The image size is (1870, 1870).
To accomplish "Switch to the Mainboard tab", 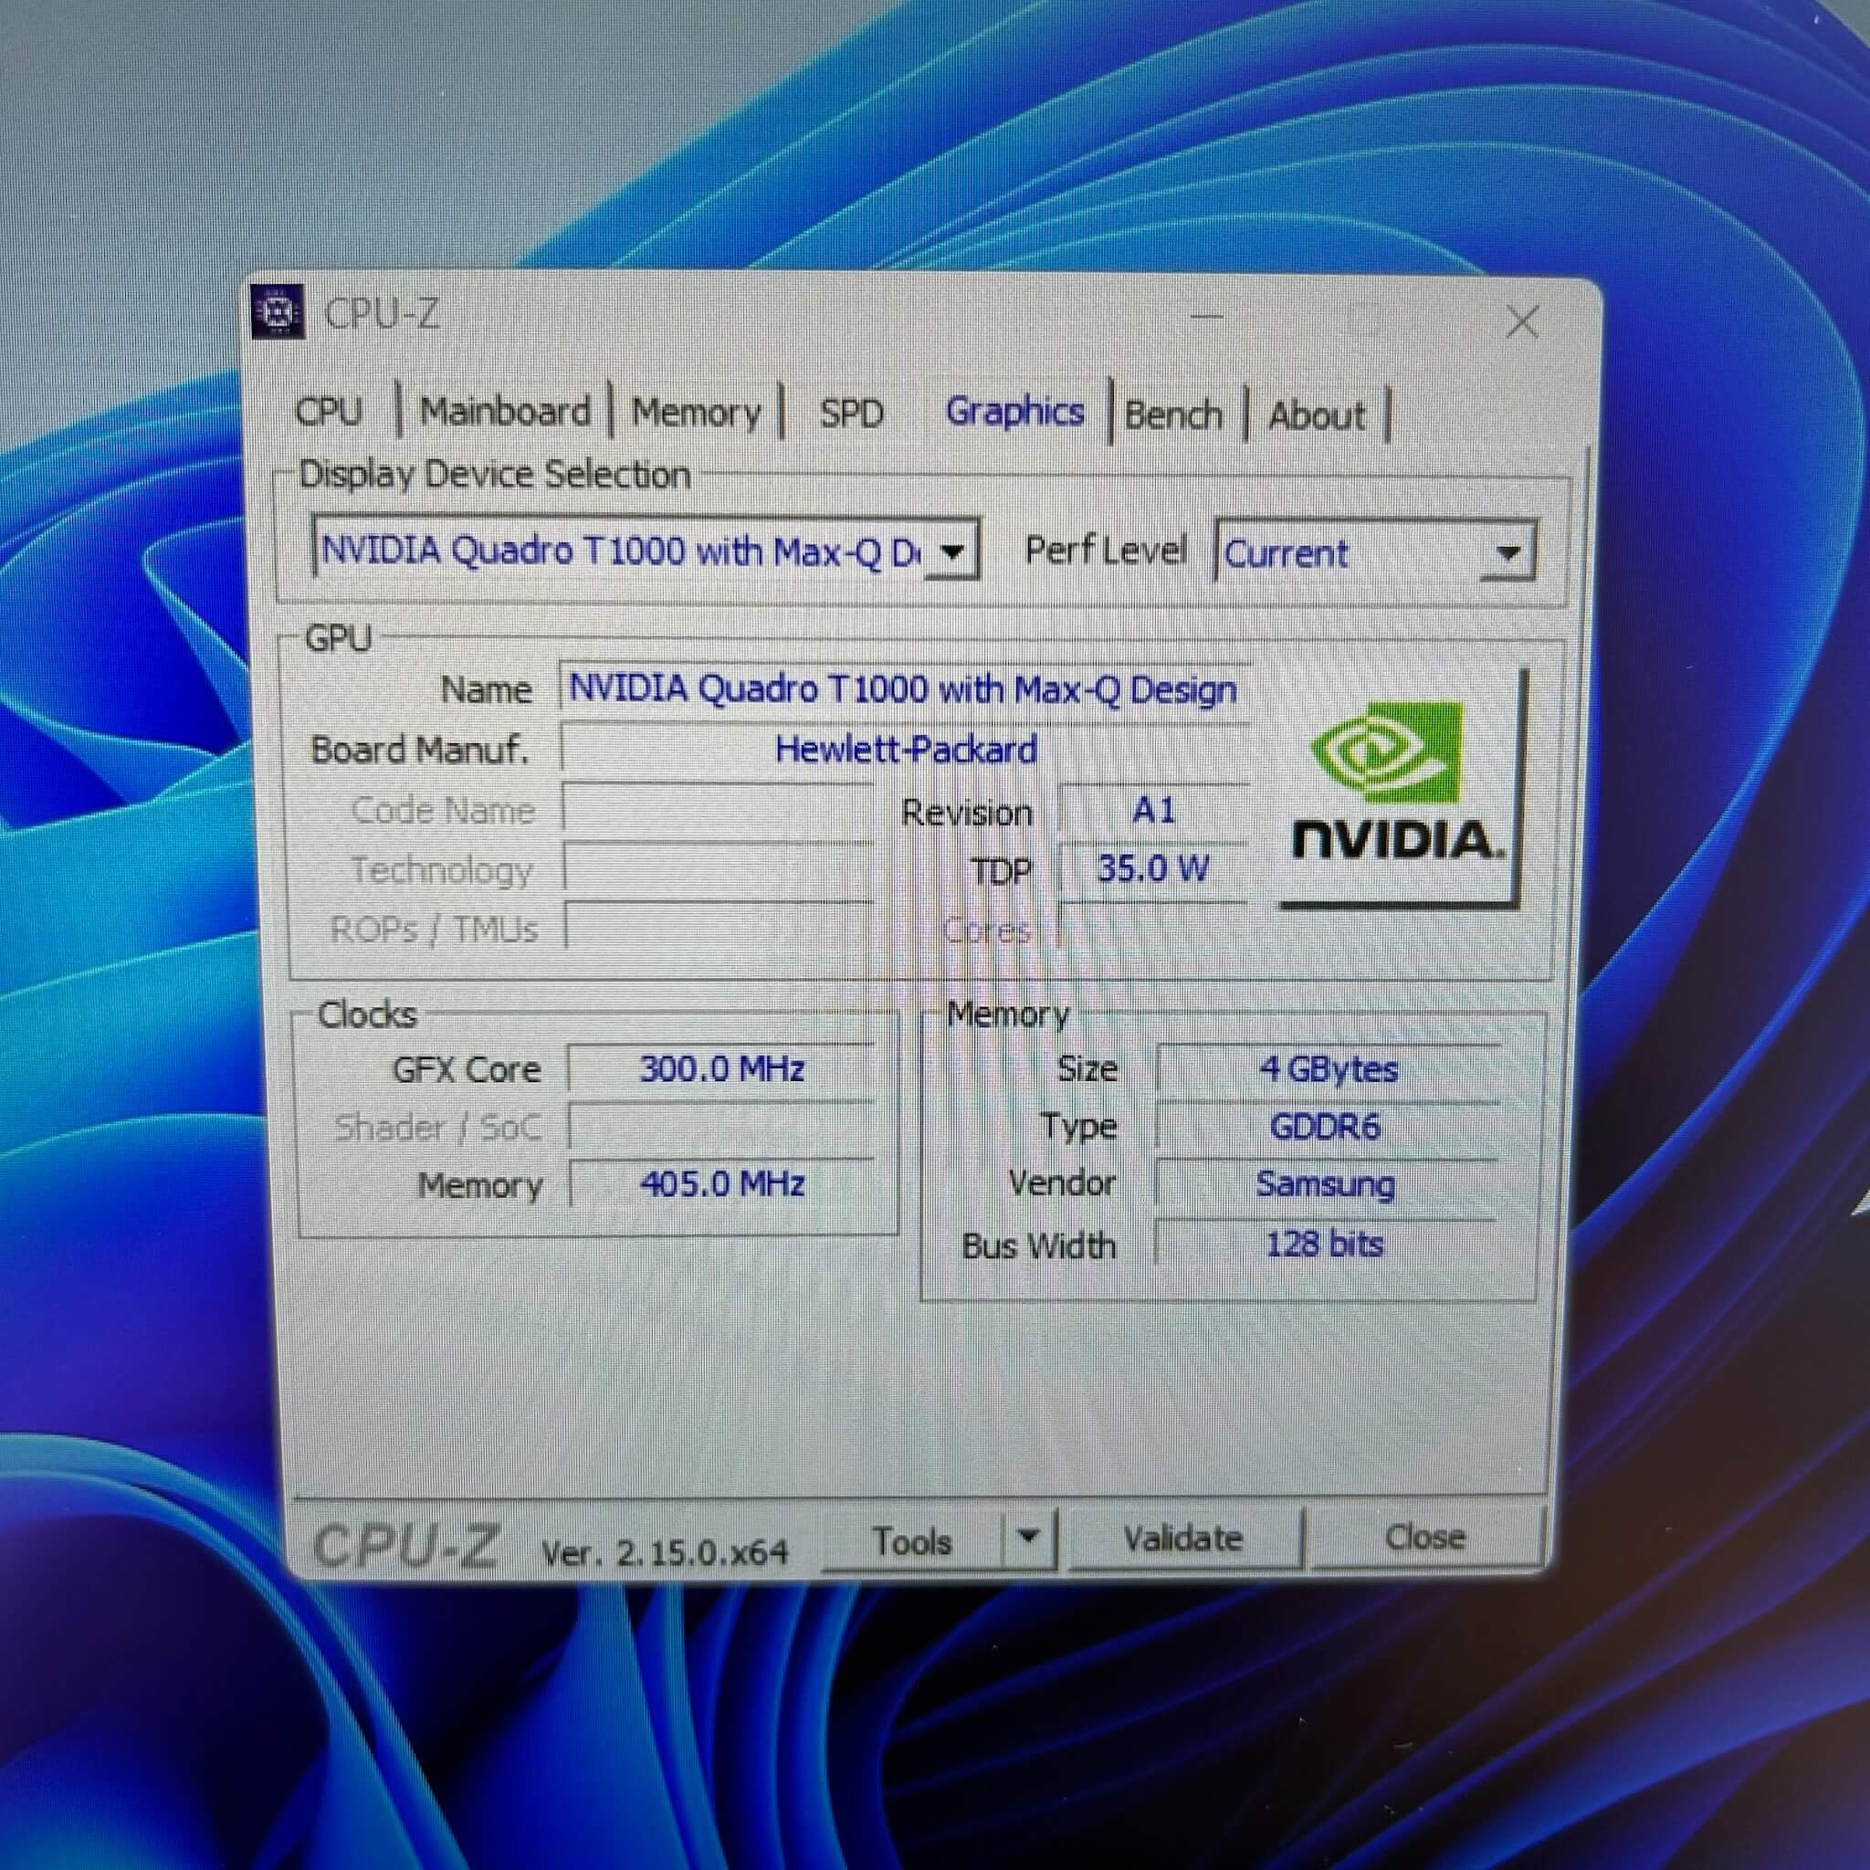I will coord(505,413).
